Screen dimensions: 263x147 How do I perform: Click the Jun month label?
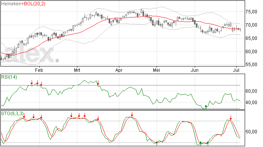coord(194,70)
